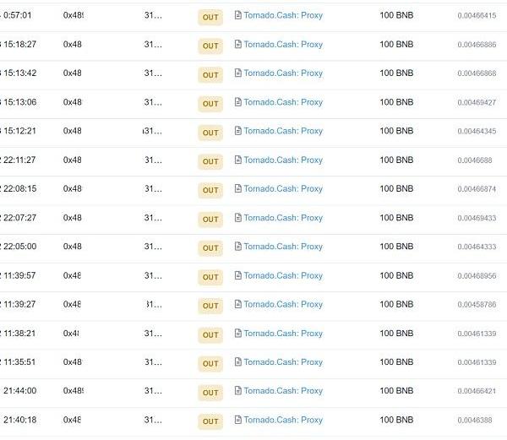
Task: Select the 0.00469433 fee value
Action: tap(477, 219)
